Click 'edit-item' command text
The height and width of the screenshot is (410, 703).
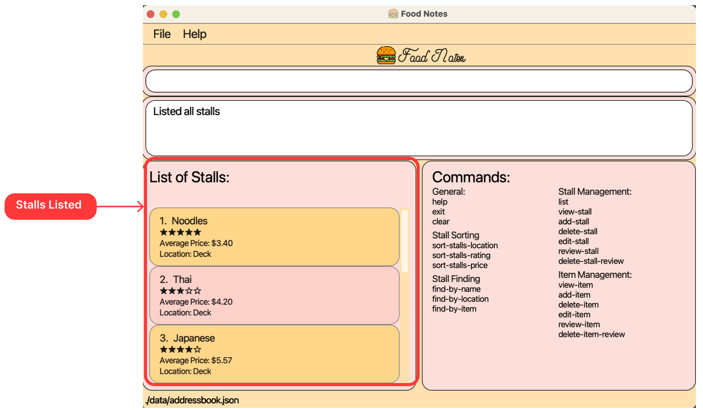(x=574, y=314)
